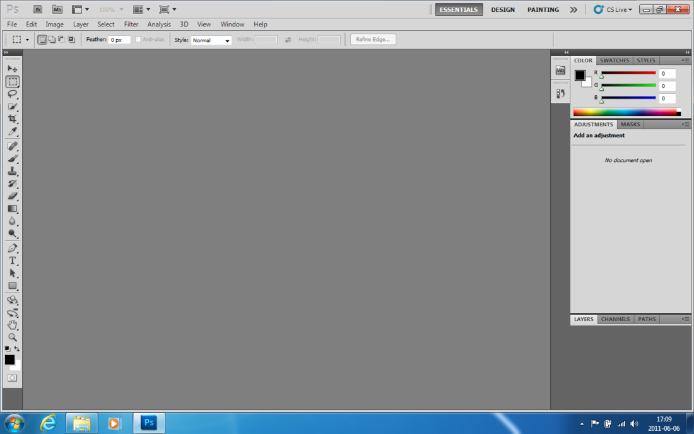Select the Hand tool
The height and width of the screenshot is (434, 694).
(x=13, y=325)
